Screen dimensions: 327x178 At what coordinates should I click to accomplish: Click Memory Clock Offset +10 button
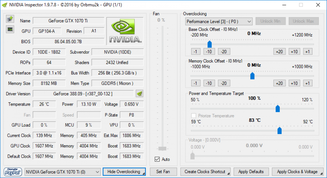click(x=294, y=83)
